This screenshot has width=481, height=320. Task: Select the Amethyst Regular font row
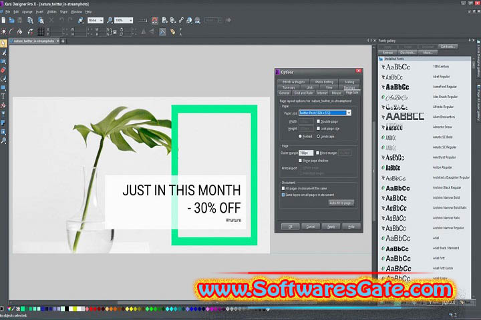click(x=425, y=157)
